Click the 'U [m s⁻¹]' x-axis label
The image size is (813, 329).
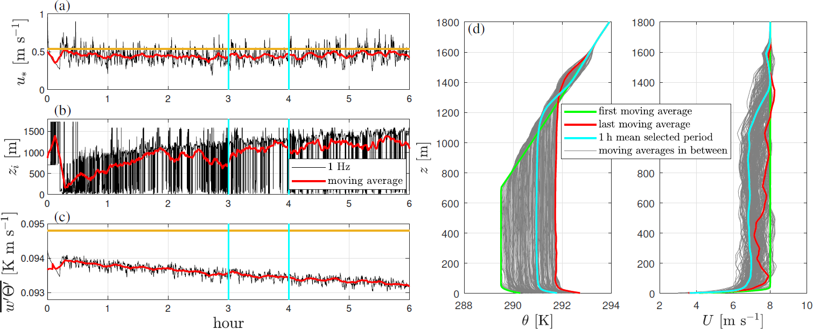click(x=737, y=320)
